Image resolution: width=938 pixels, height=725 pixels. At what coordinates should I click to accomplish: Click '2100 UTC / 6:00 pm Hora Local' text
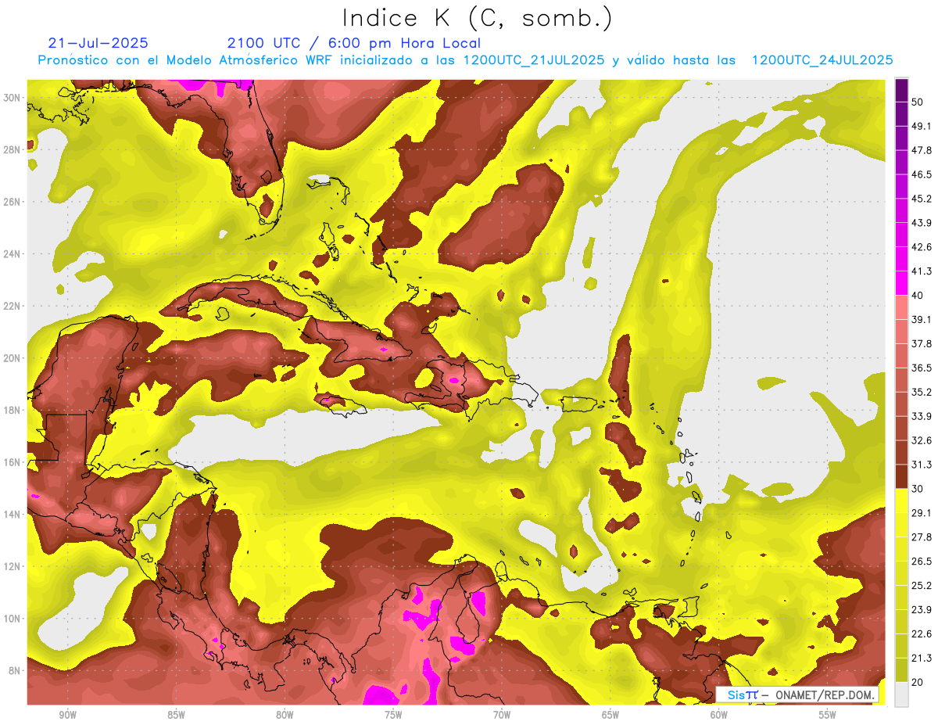click(353, 43)
